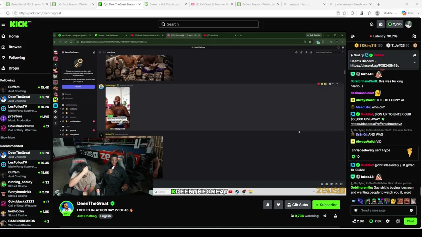Open the blabber.ai giveaway link in chat
The height and width of the screenshot is (237, 422).
pyautogui.click(x=376, y=124)
